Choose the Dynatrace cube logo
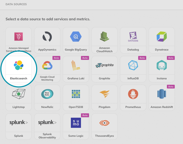The image size is (183, 144). [x=162, y=36]
